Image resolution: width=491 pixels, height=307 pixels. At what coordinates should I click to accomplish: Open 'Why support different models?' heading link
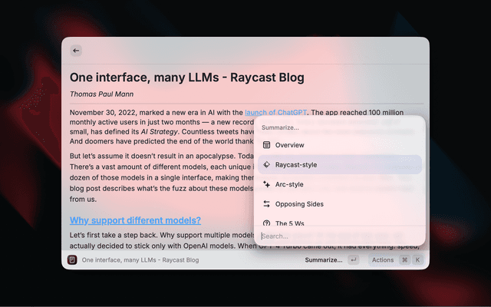tap(135, 221)
